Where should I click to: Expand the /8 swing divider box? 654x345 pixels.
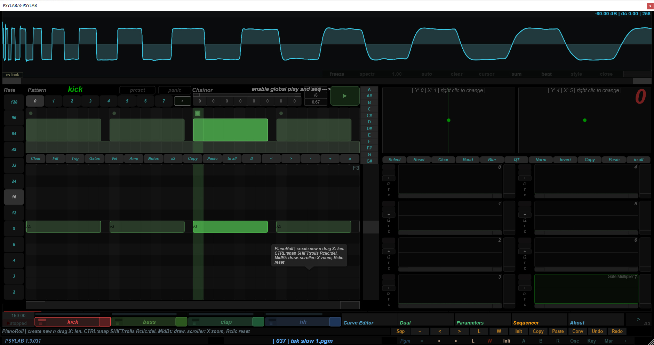pyautogui.click(x=316, y=95)
